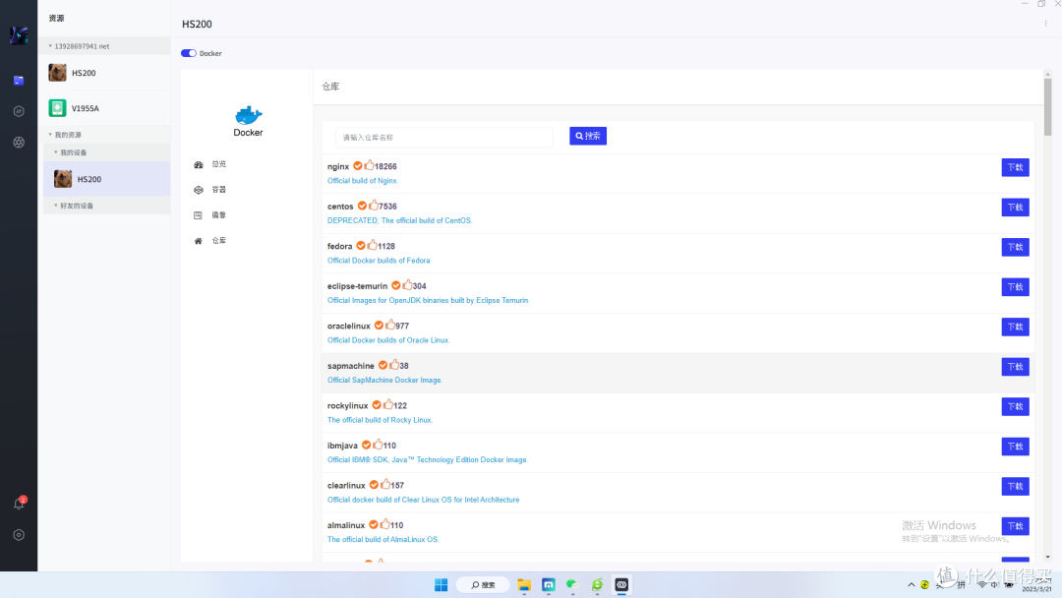Click 'The official build of Rocky Linux.' text

tap(380, 420)
